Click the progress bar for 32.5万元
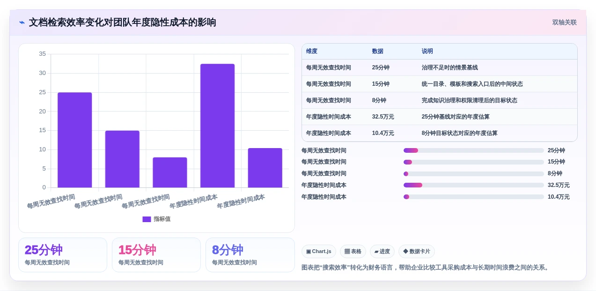The image size is (596, 291). 474,185
